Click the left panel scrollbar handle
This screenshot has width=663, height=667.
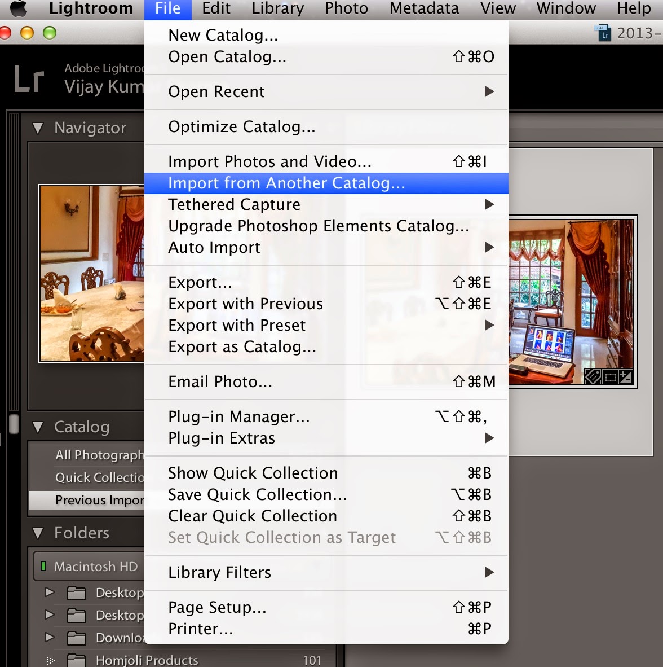click(14, 424)
